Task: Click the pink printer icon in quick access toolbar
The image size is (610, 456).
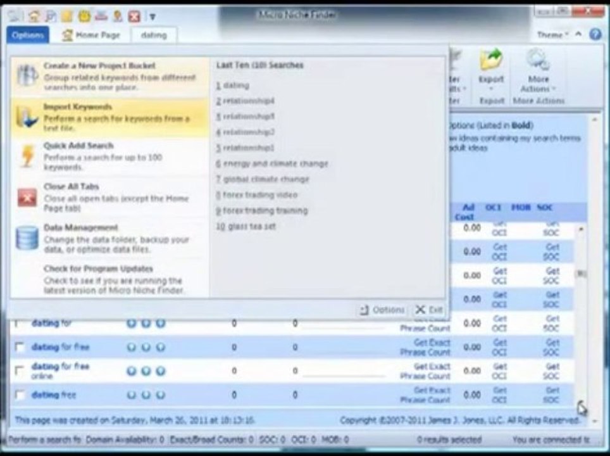Action: [x=101, y=16]
